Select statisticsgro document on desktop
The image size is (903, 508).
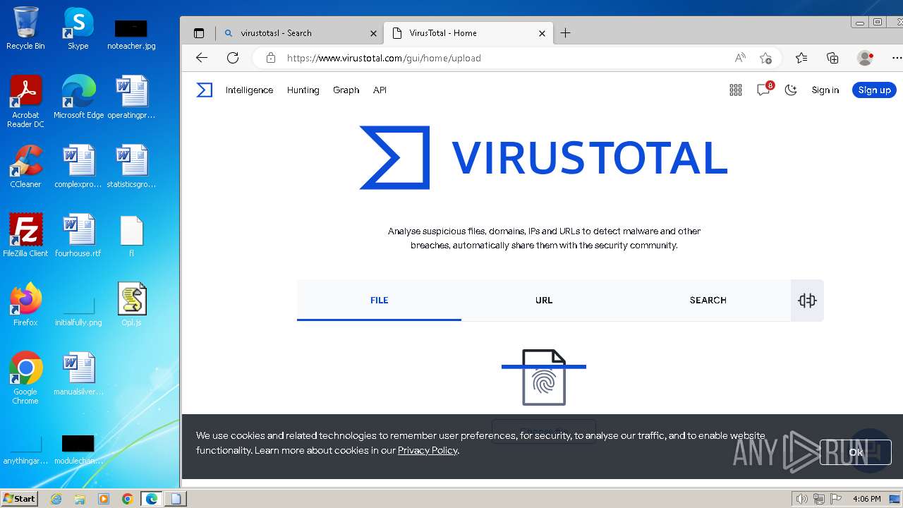pos(132,167)
